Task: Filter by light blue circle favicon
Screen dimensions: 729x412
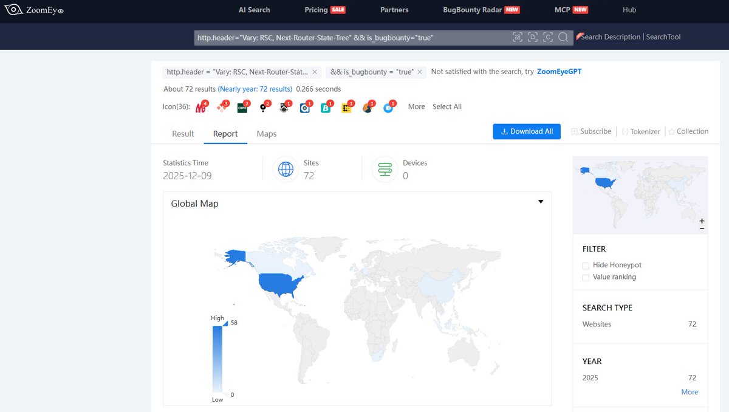Action: click(x=388, y=108)
